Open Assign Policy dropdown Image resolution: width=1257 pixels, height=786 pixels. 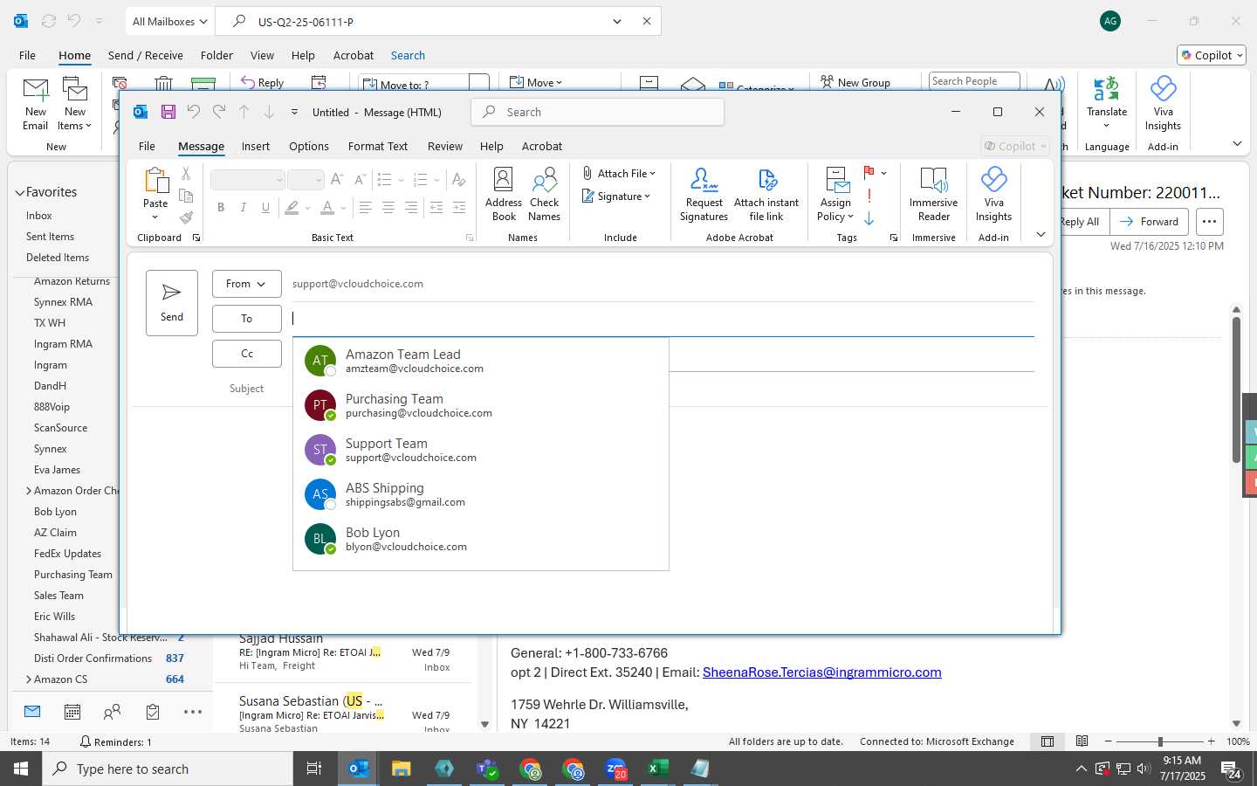click(835, 195)
